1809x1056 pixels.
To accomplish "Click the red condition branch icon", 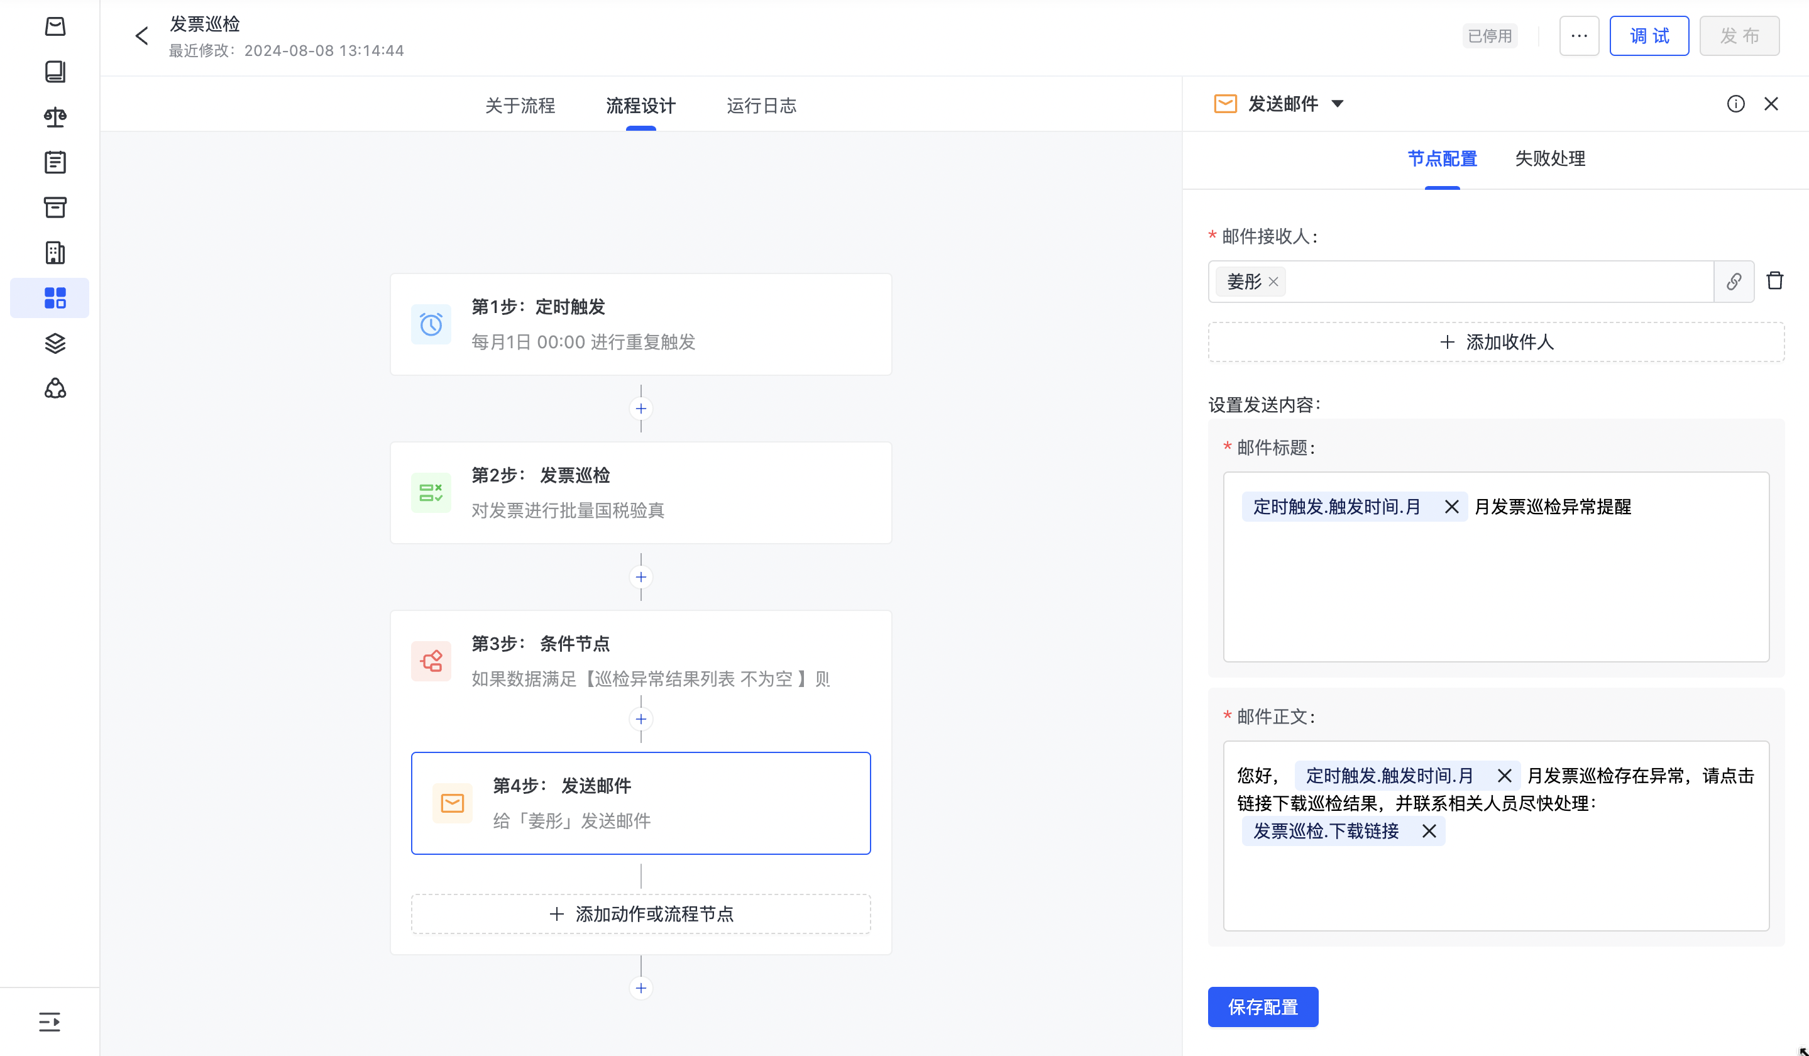I will (431, 661).
